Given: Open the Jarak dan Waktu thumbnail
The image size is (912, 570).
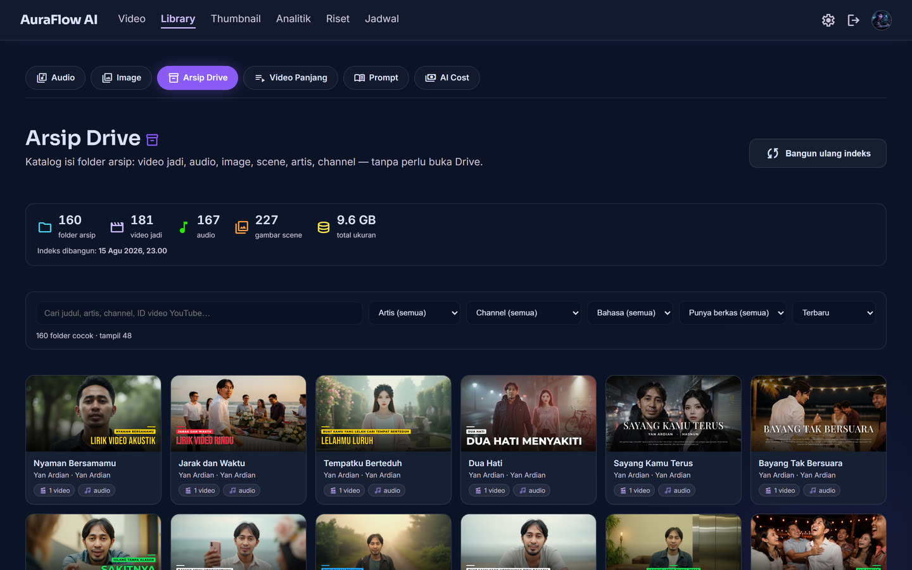Looking at the screenshot, I should [238, 414].
